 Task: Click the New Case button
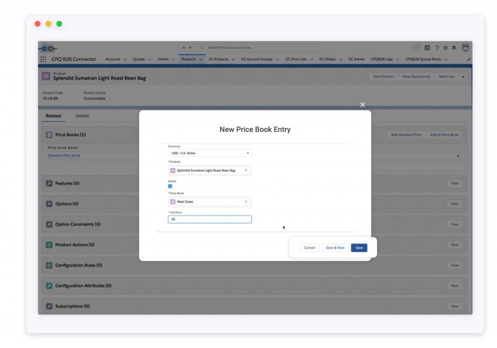[x=447, y=77]
